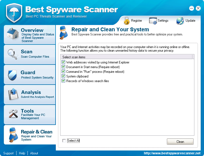
Task: Click the janitor icon beside page heading
Action: [x=64, y=32]
